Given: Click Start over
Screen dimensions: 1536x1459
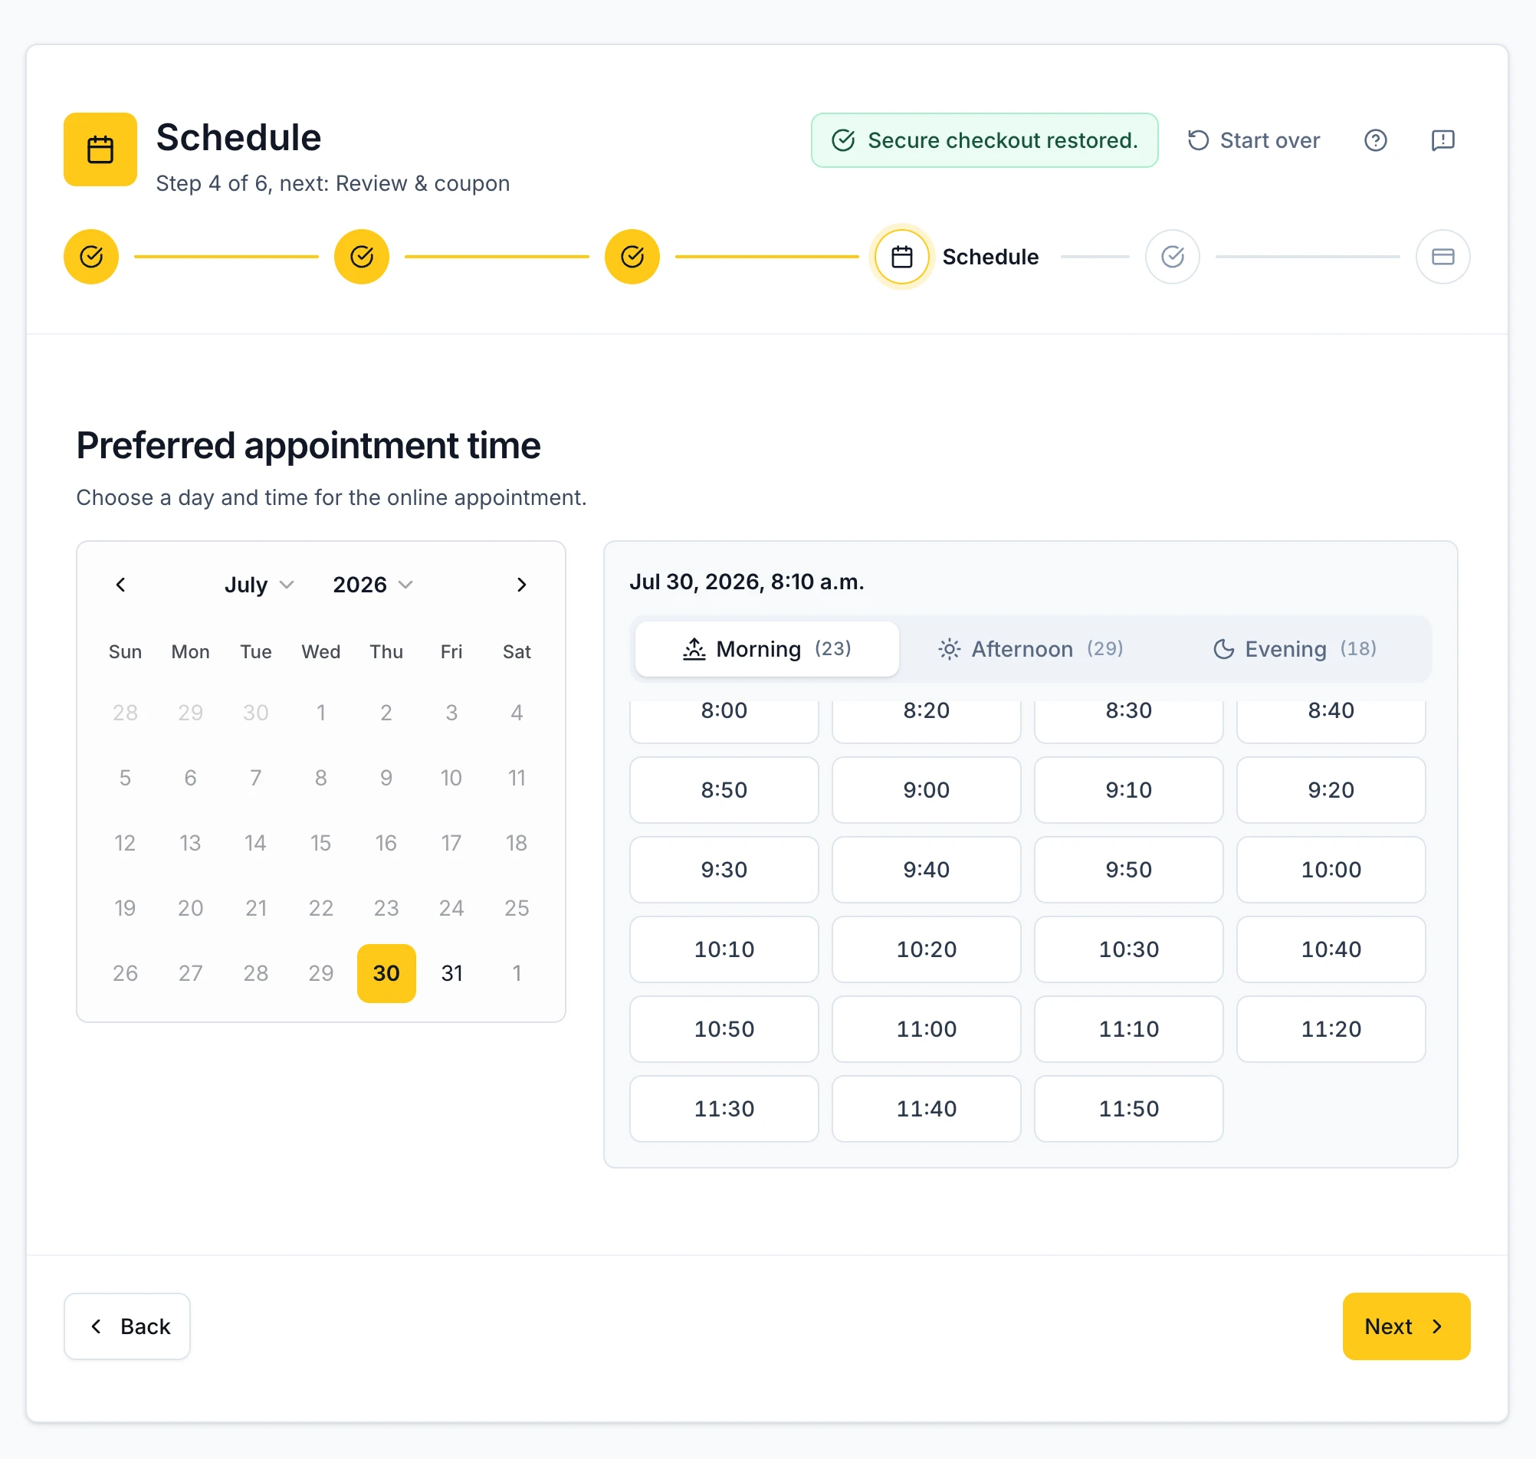Looking at the screenshot, I should point(1253,140).
